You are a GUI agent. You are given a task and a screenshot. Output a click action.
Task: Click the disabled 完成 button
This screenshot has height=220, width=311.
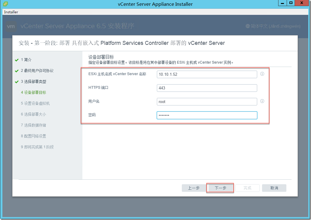247,188
